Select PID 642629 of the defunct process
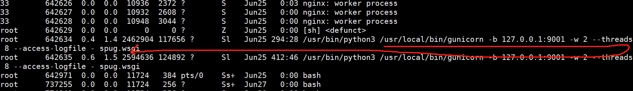Viewport: 633px width, 91px height. (59, 30)
